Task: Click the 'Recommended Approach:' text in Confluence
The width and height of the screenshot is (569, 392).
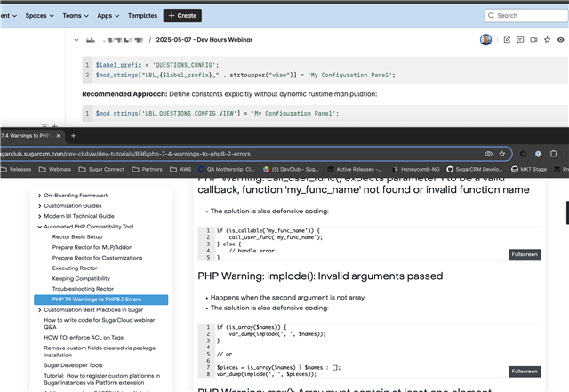Action: click(x=124, y=94)
